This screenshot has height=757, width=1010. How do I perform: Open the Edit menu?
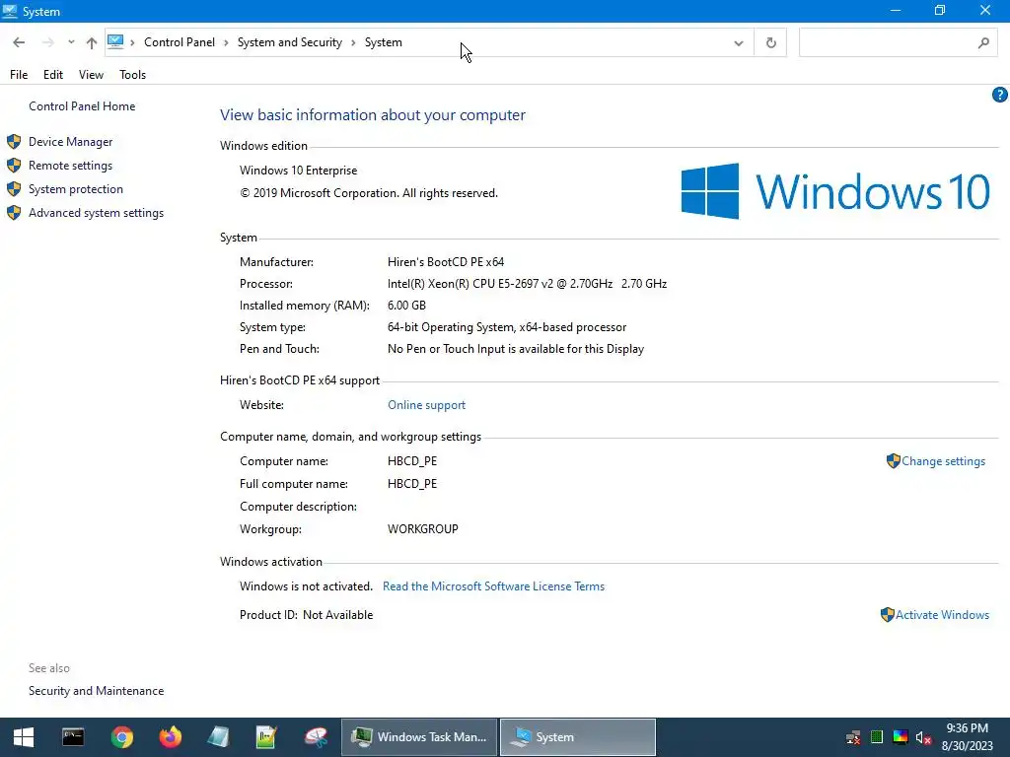(53, 75)
